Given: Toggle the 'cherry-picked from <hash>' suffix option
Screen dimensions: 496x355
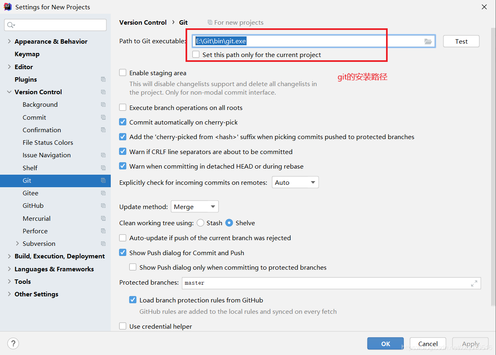Looking at the screenshot, I should coord(123,137).
